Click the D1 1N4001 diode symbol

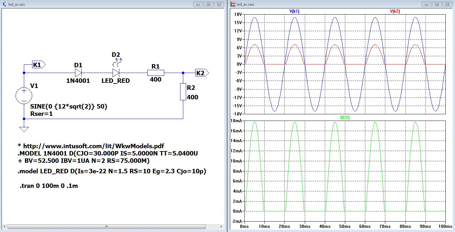pyautogui.click(x=78, y=73)
